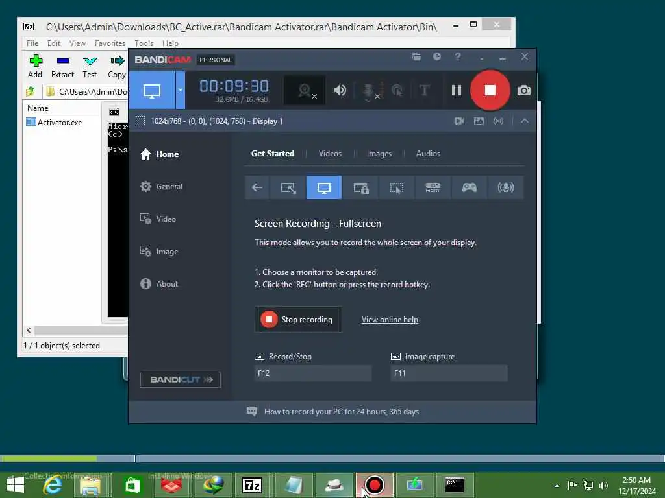
Task: Click the Stop recording button
Action: 298,320
